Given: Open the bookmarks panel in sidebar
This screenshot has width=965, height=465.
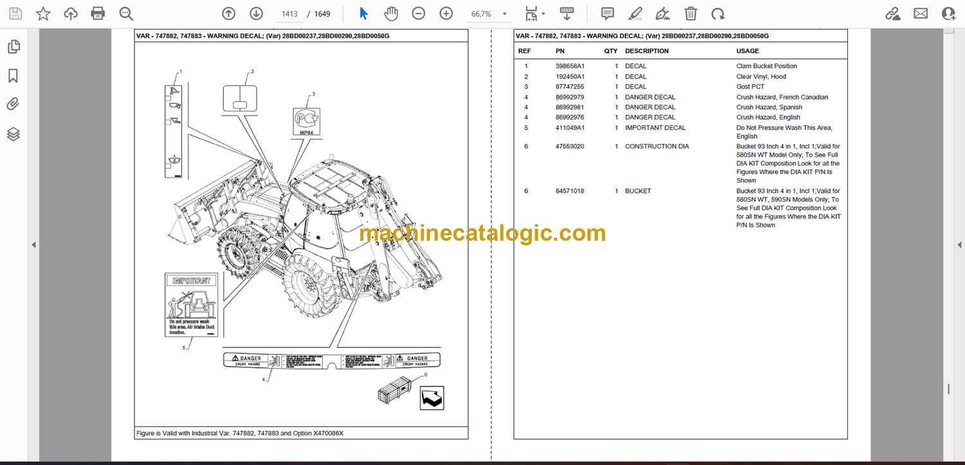Looking at the screenshot, I should coord(13,76).
